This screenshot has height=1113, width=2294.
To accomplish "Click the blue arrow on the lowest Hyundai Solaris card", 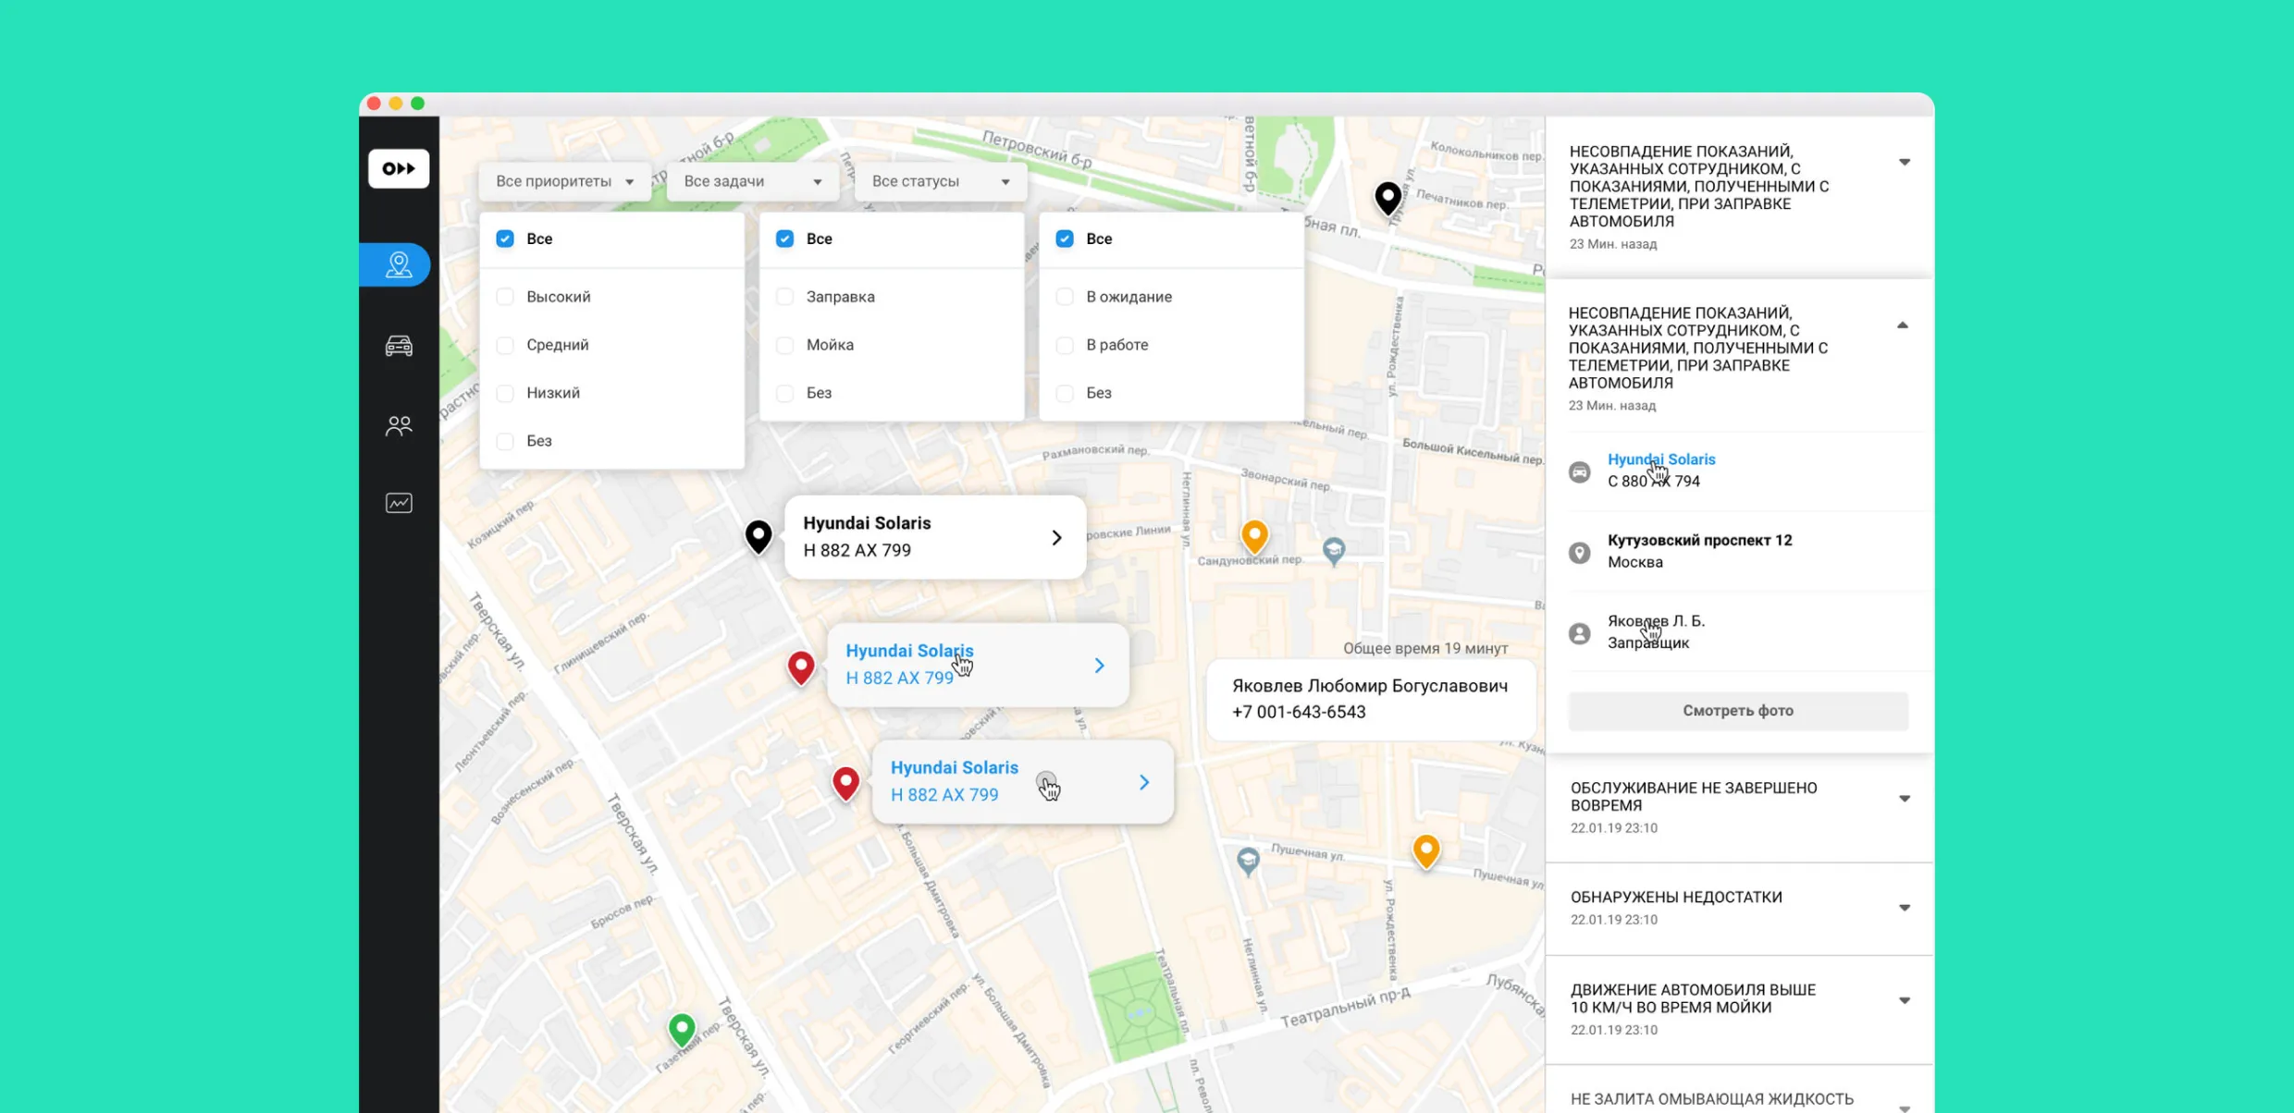I will coord(1144,782).
